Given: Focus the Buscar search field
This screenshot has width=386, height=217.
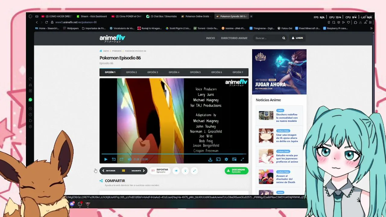Looking at the screenshot, I should point(267,38).
